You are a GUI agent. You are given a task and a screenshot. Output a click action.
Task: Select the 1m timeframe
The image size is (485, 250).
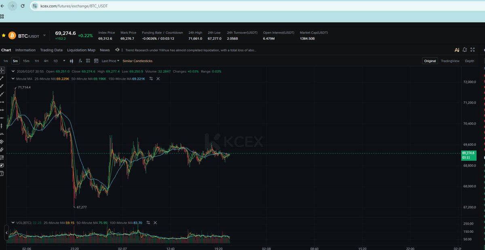pyautogui.click(x=6, y=61)
